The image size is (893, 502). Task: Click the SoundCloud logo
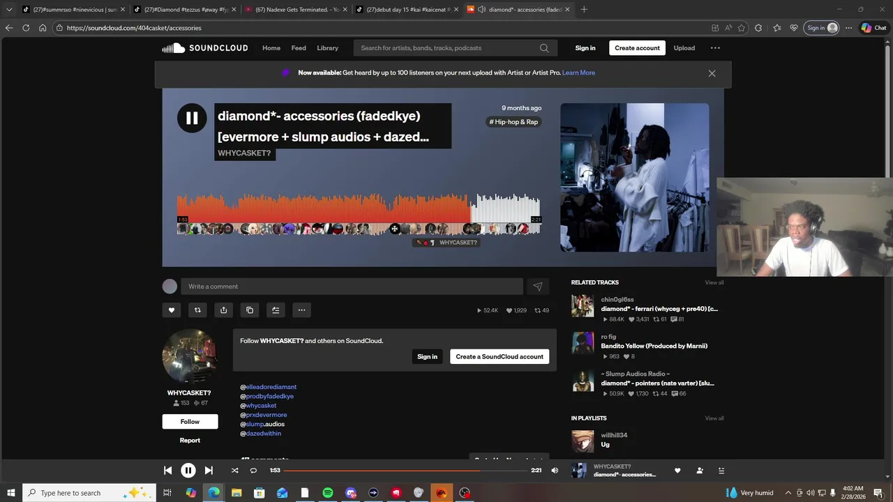(205, 48)
